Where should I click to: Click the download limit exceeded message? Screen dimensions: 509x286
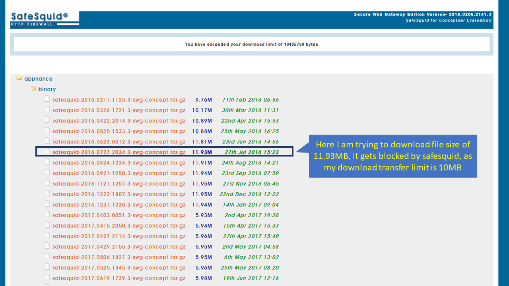click(x=252, y=44)
